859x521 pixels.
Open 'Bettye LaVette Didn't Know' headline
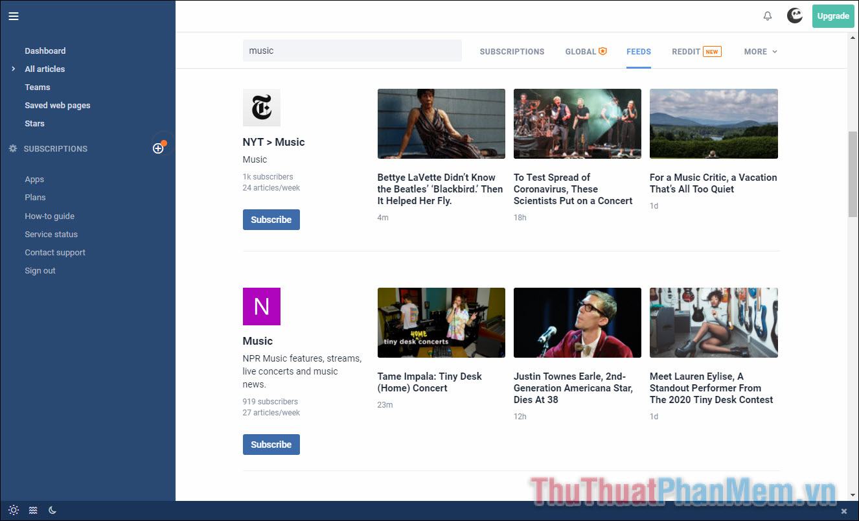pos(441,189)
